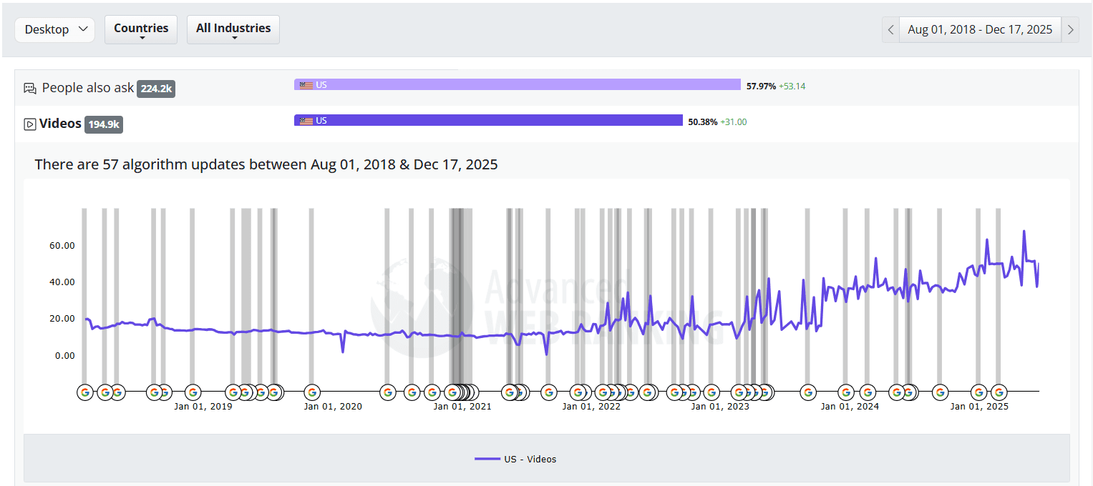Open the All Industries dropdown
The width and height of the screenshot is (1093, 486).
[233, 29]
